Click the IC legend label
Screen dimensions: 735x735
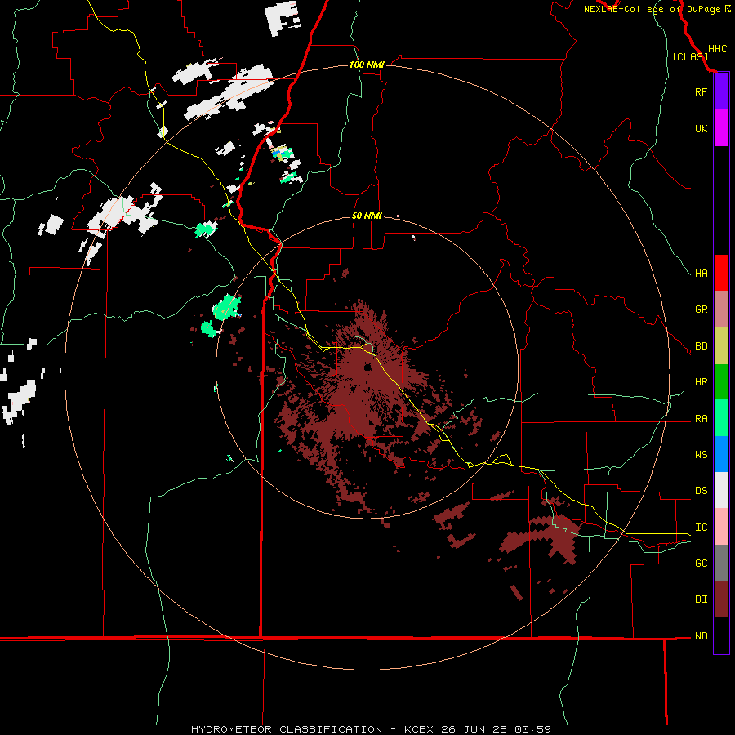[701, 528]
